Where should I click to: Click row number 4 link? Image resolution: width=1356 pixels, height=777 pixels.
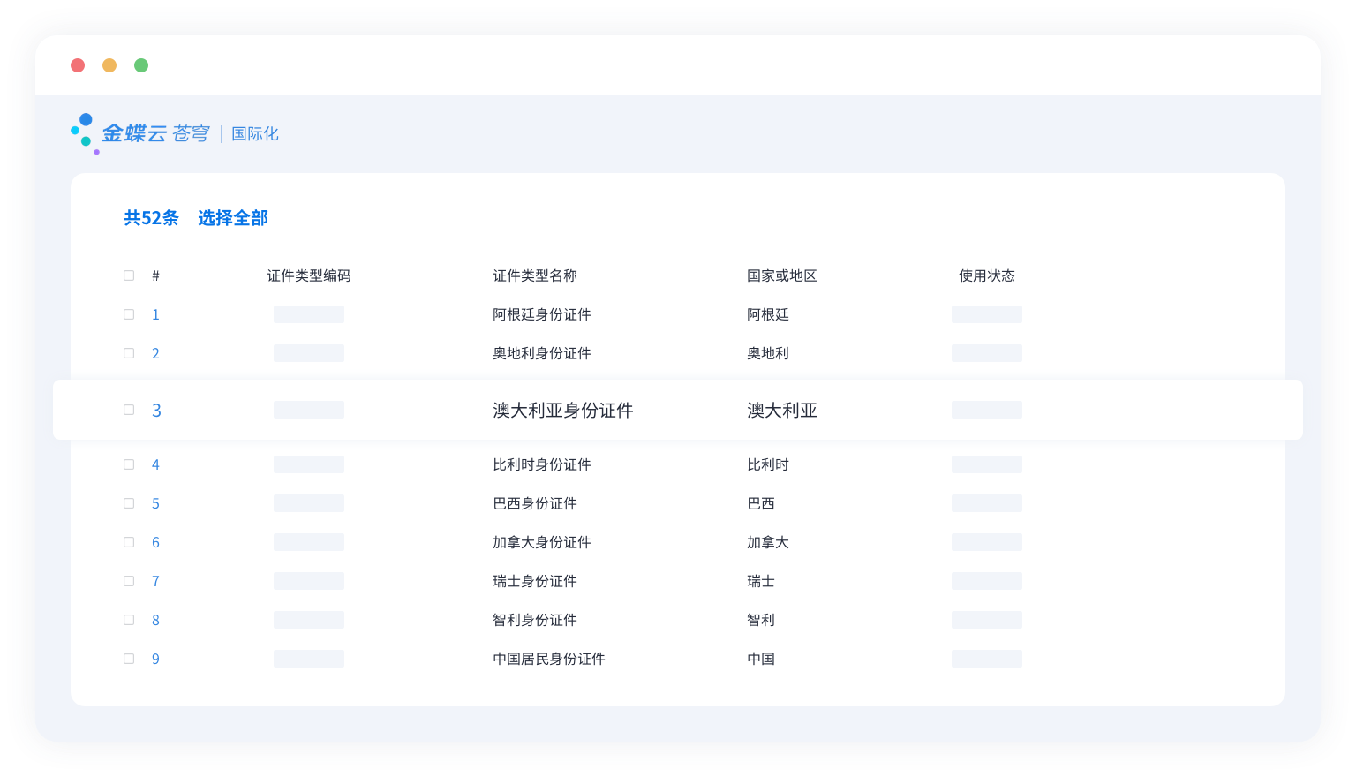click(x=155, y=464)
